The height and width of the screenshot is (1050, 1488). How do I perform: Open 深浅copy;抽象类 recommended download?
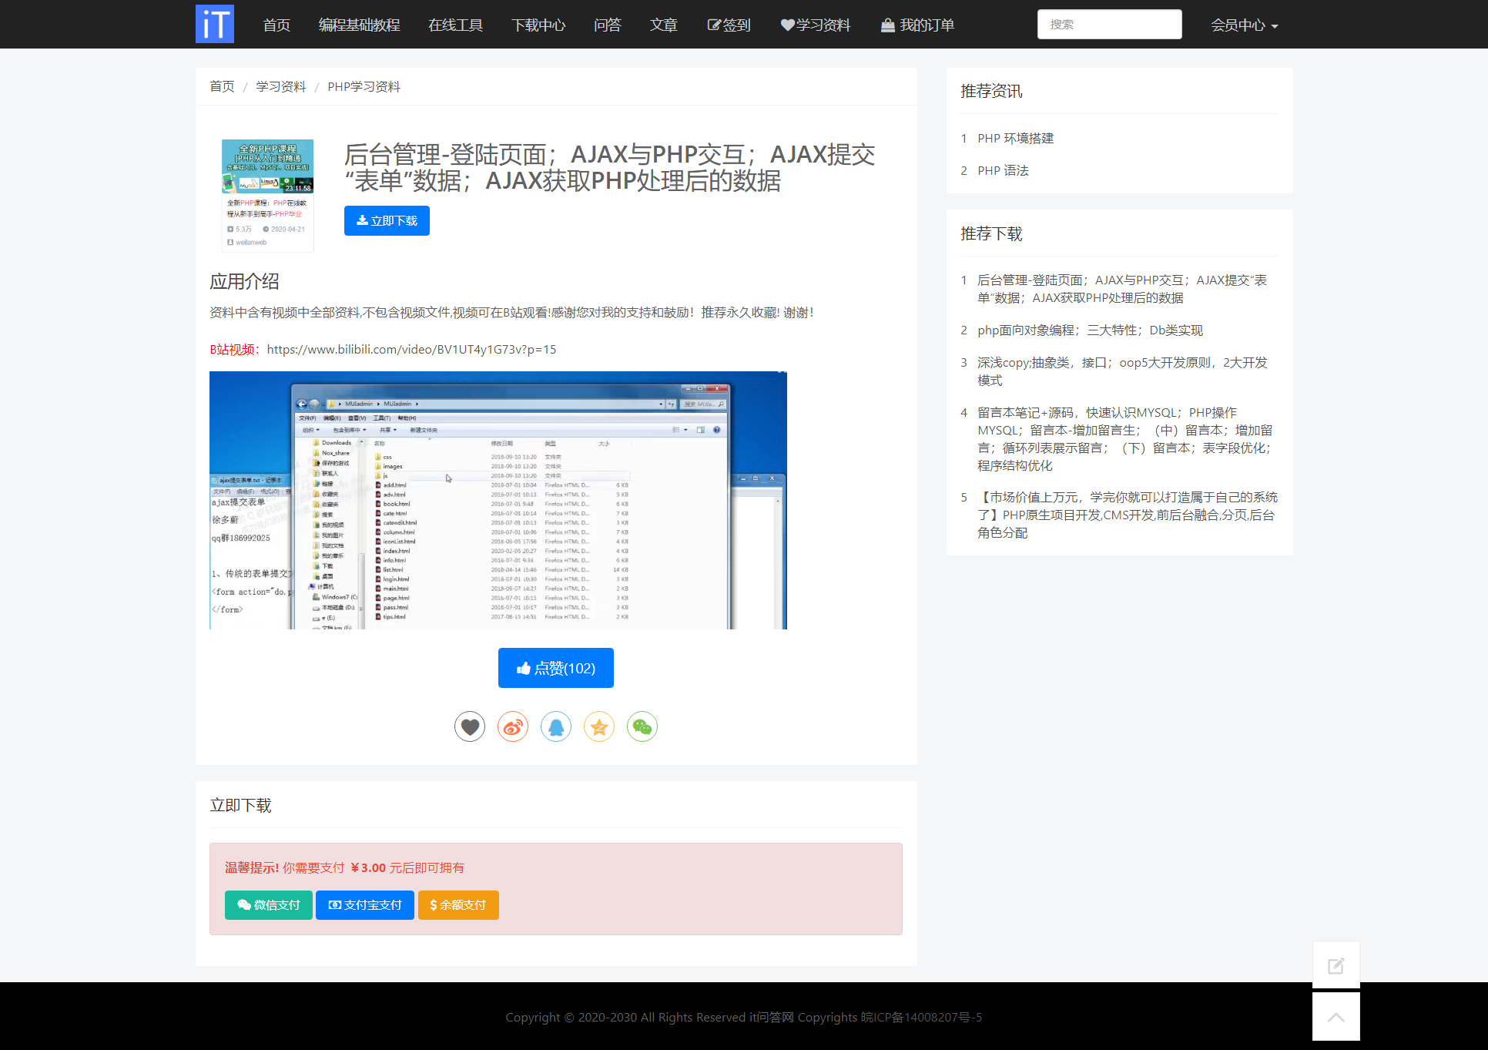(x=1122, y=371)
